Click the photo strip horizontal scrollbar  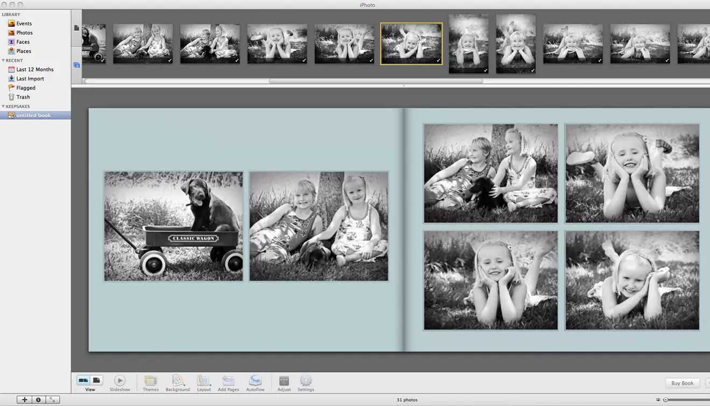pyautogui.click(x=375, y=81)
